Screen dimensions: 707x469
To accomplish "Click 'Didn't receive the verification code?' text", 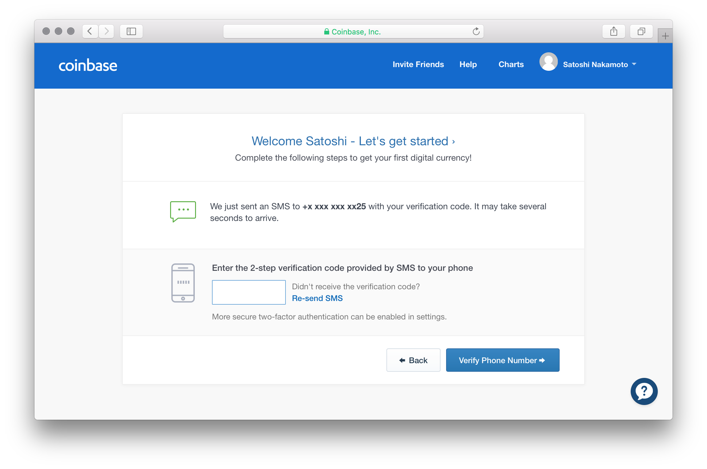I will 356,287.
